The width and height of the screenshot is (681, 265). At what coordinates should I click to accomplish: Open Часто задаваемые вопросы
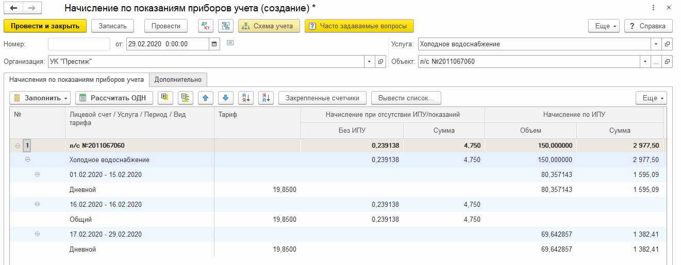(359, 26)
